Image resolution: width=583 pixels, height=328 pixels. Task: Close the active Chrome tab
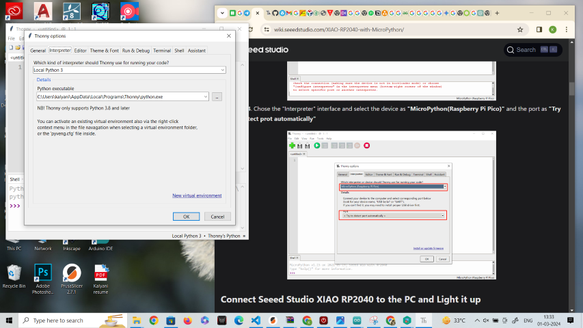pyautogui.click(x=257, y=13)
